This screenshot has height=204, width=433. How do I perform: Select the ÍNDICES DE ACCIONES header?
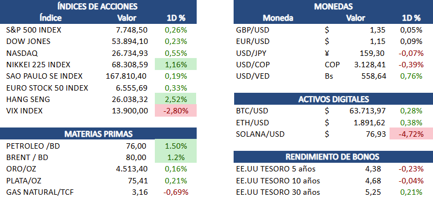click(97, 7)
